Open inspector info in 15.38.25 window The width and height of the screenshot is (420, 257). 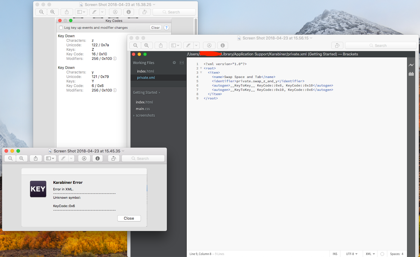click(129, 12)
